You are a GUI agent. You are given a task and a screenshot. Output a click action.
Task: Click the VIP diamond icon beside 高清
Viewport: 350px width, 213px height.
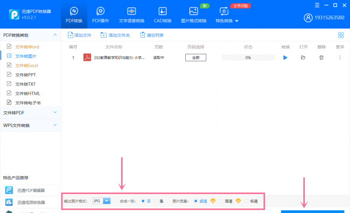pos(238,201)
